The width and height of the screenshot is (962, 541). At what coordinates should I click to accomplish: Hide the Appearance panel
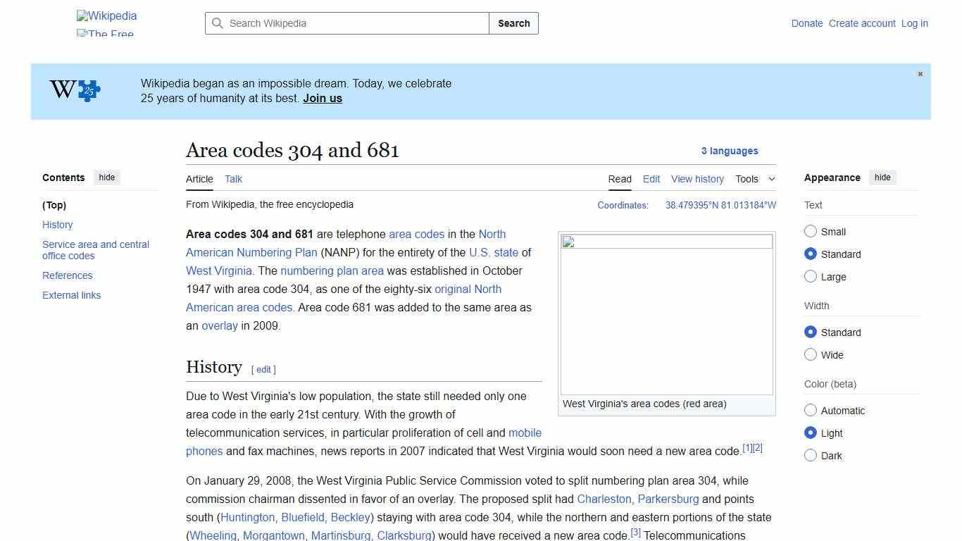pos(882,178)
